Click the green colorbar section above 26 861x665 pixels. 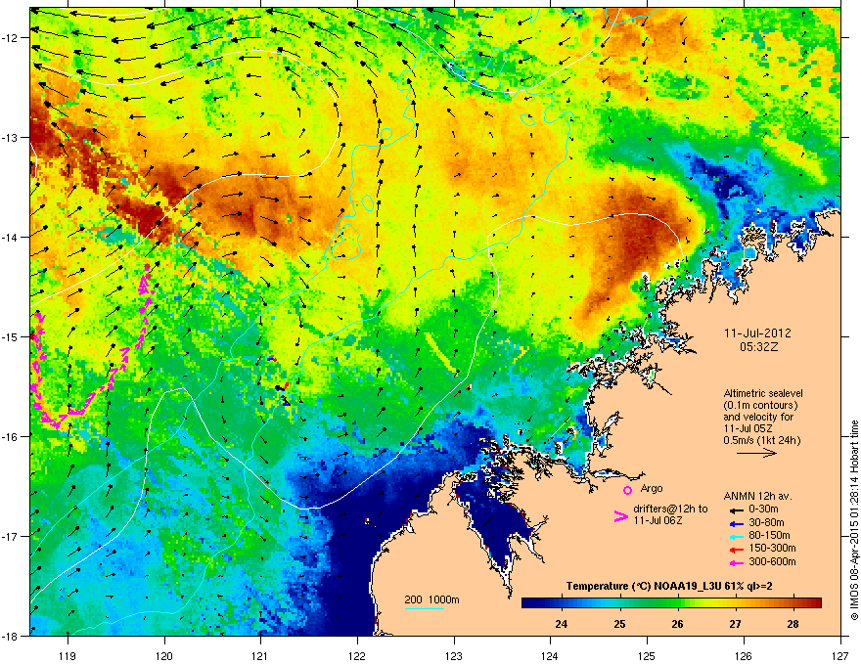(x=678, y=603)
